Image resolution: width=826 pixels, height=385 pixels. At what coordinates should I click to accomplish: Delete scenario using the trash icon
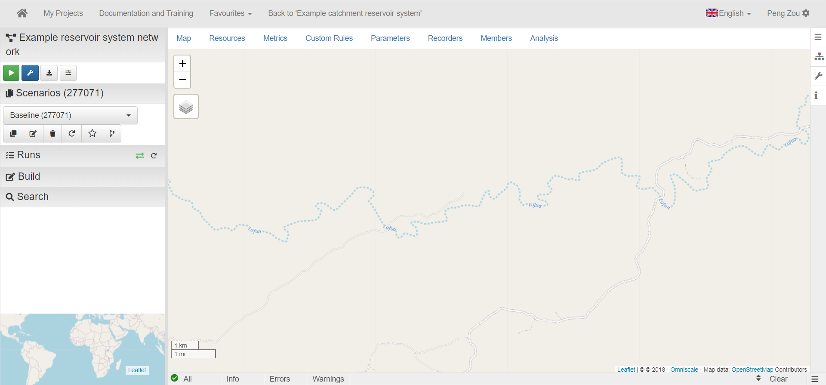52,134
